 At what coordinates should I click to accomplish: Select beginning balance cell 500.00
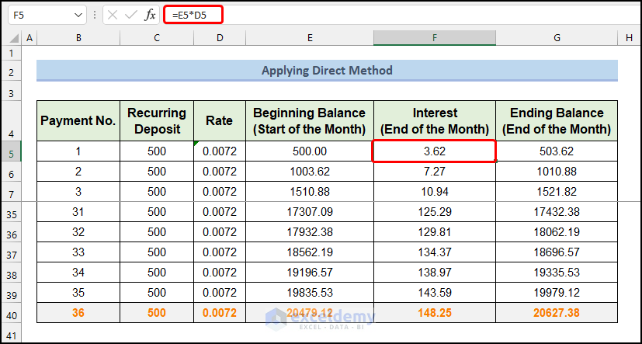click(310, 151)
